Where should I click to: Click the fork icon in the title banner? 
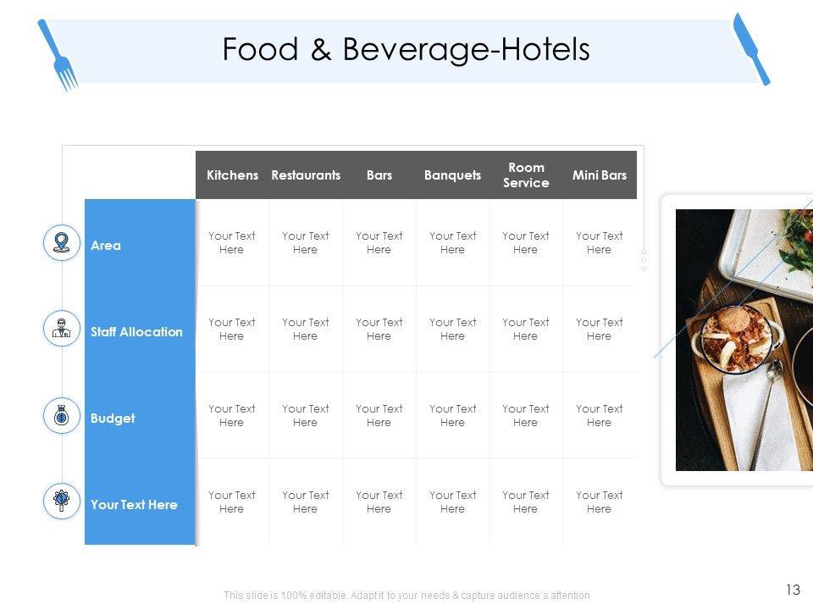coord(58,56)
